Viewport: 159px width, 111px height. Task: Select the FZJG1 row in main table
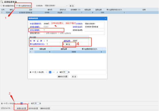pyautogui.click(x=80, y=12)
